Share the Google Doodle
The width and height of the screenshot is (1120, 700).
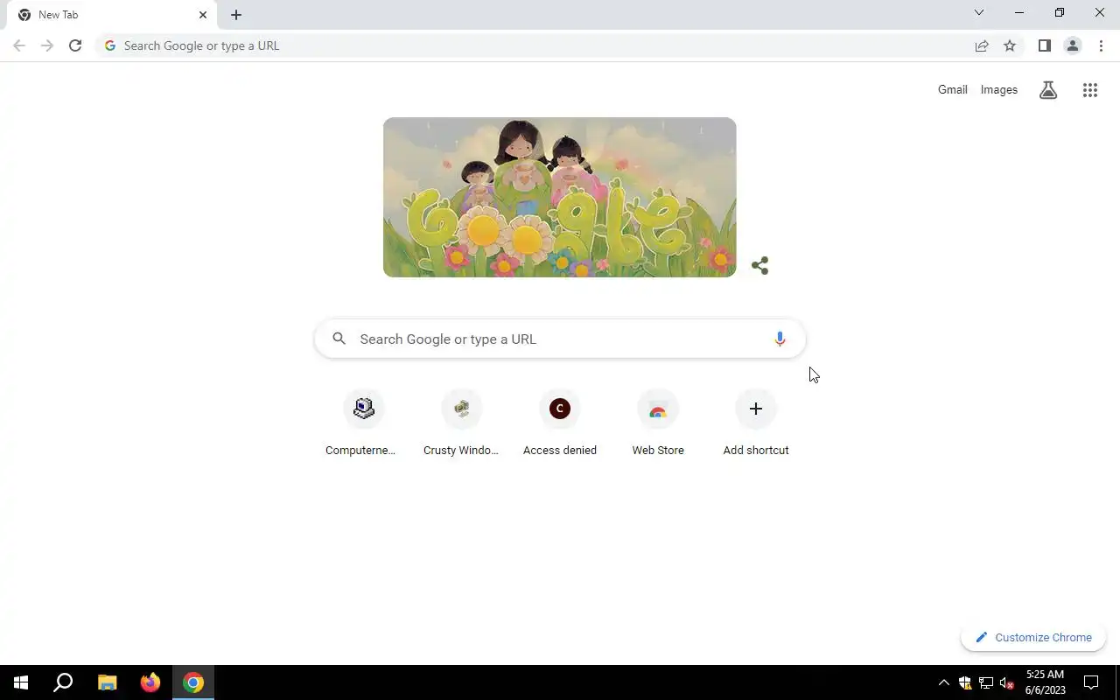pos(759,265)
